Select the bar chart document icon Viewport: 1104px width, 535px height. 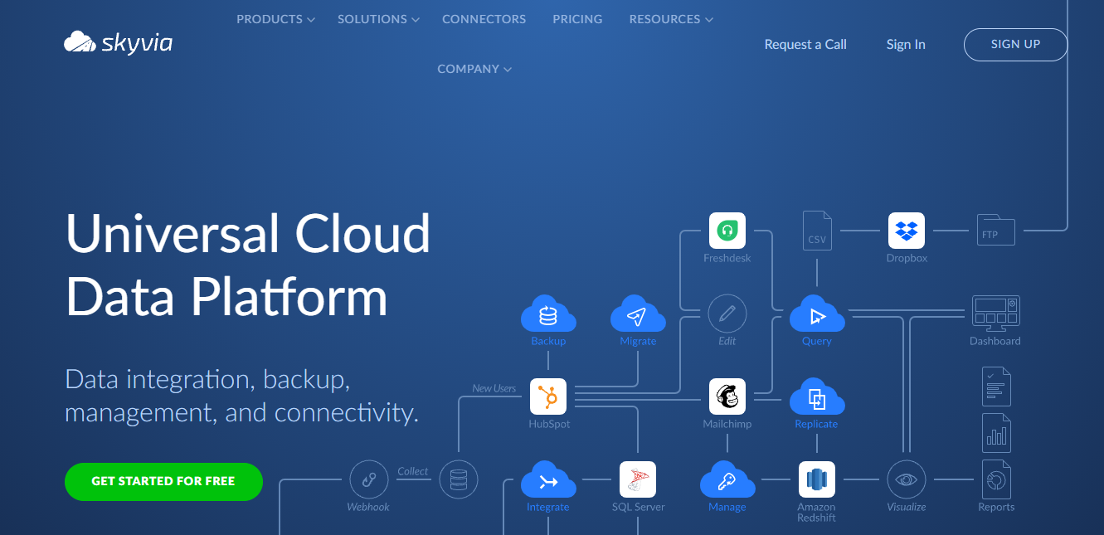996,433
